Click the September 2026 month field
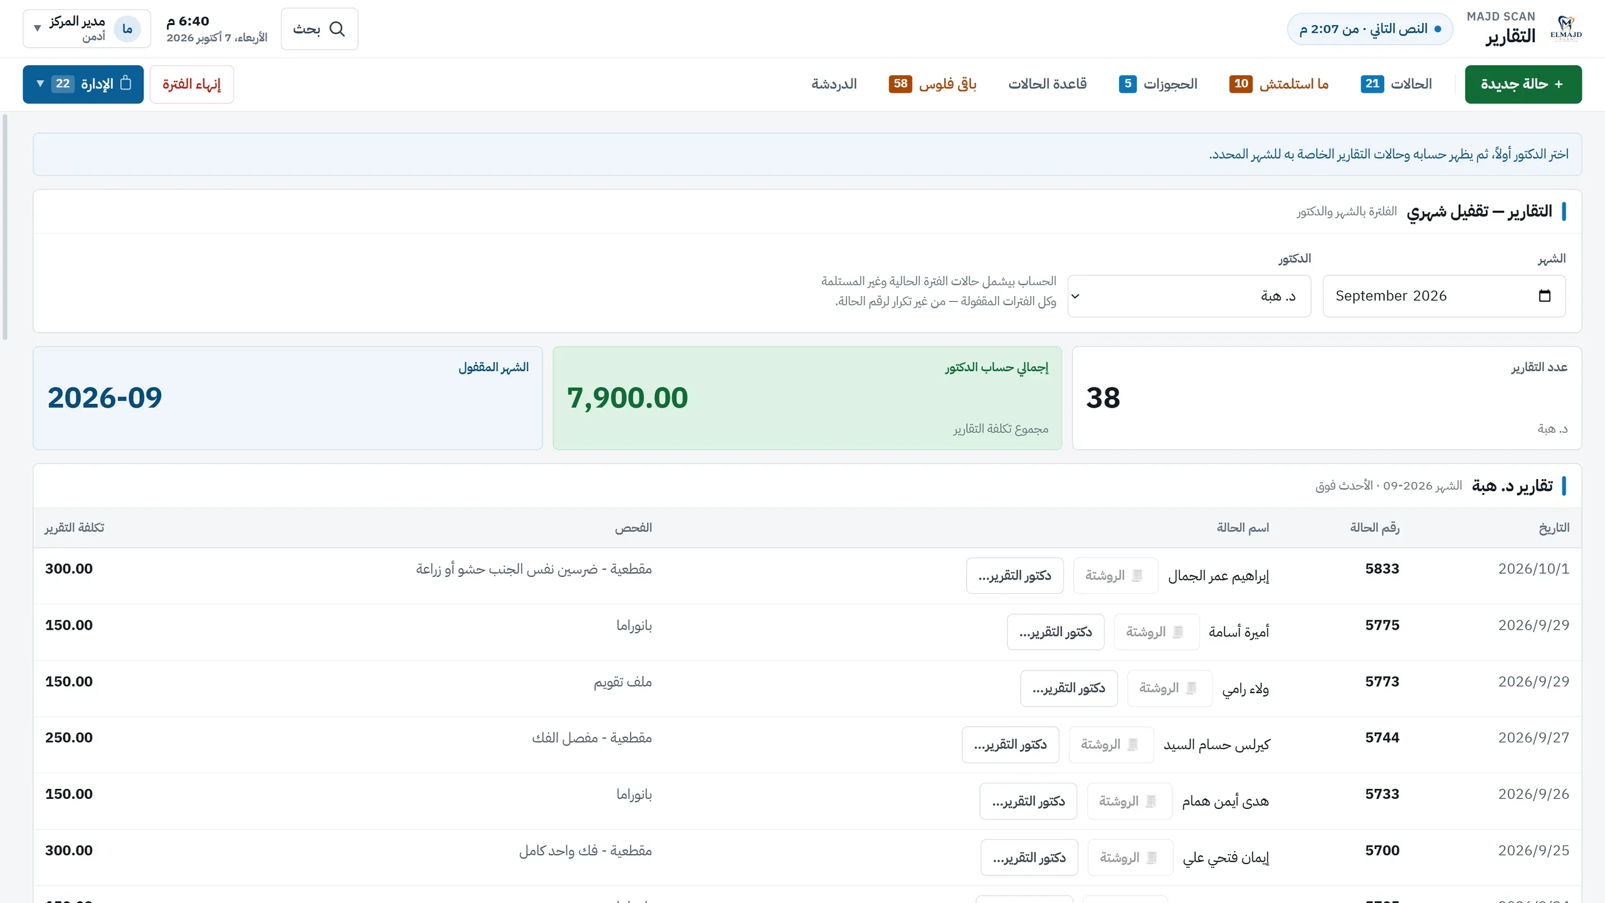 pos(1444,296)
